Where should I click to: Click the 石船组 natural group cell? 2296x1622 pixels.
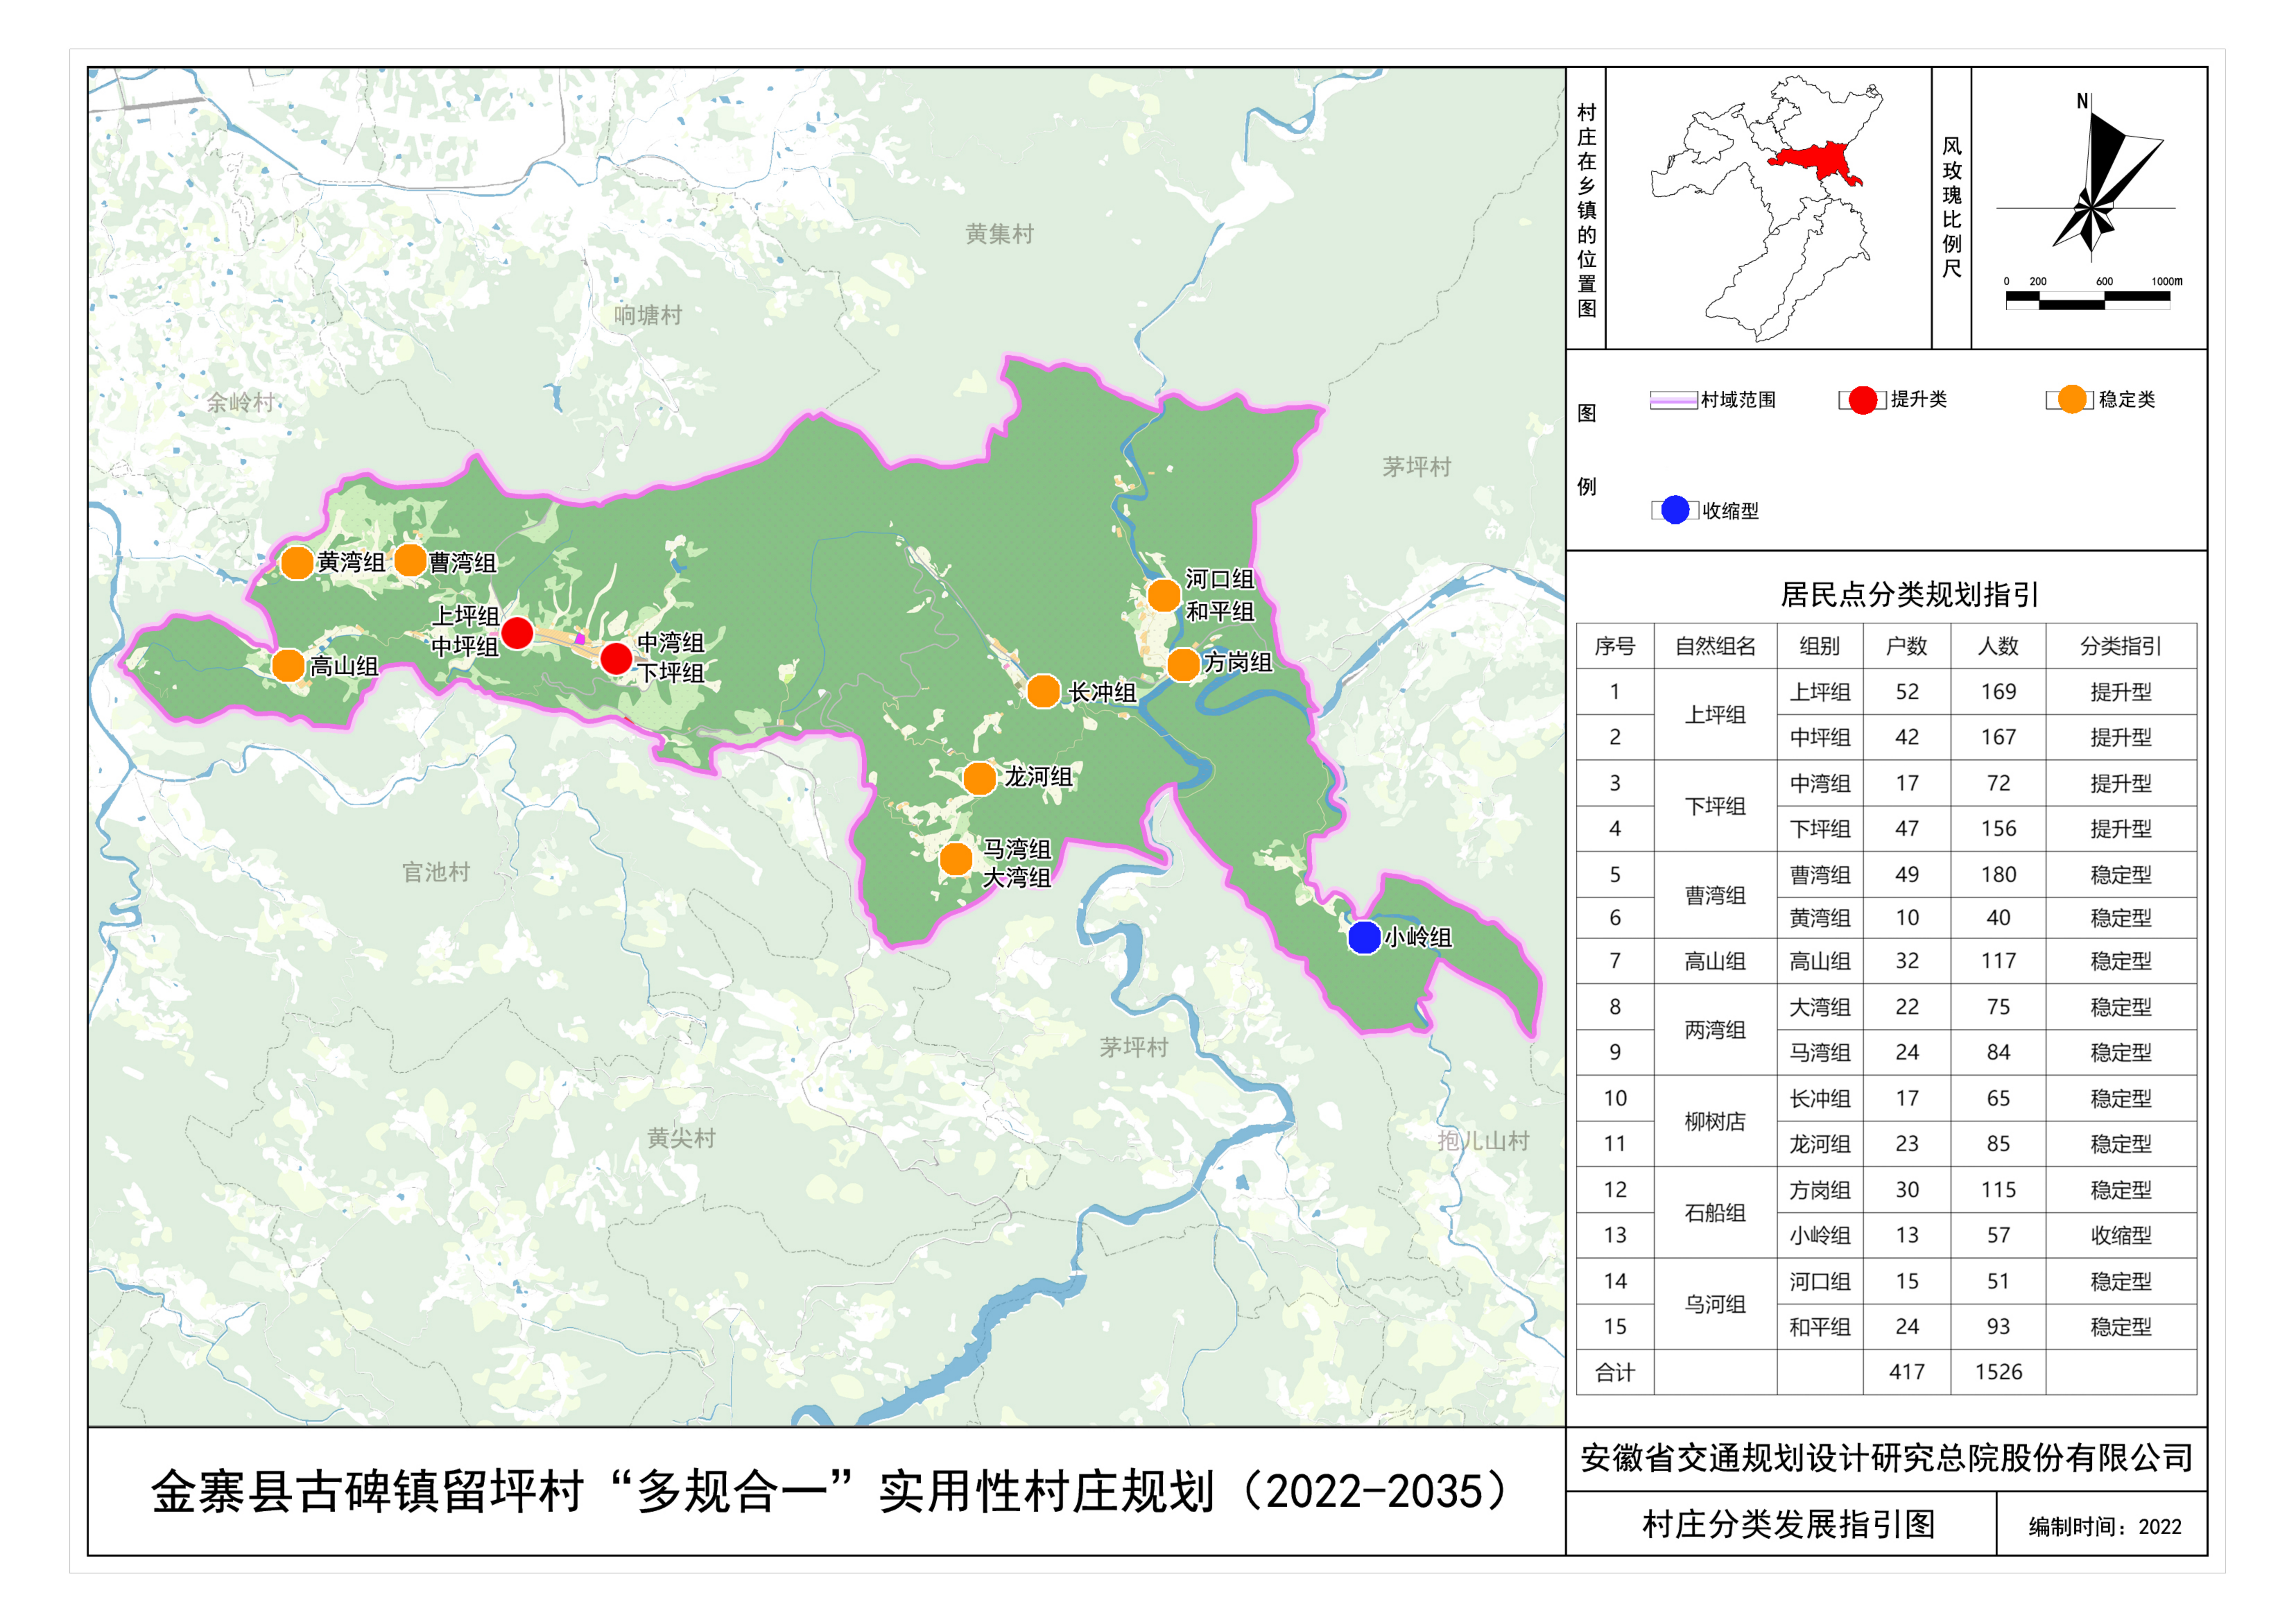click(1715, 1213)
